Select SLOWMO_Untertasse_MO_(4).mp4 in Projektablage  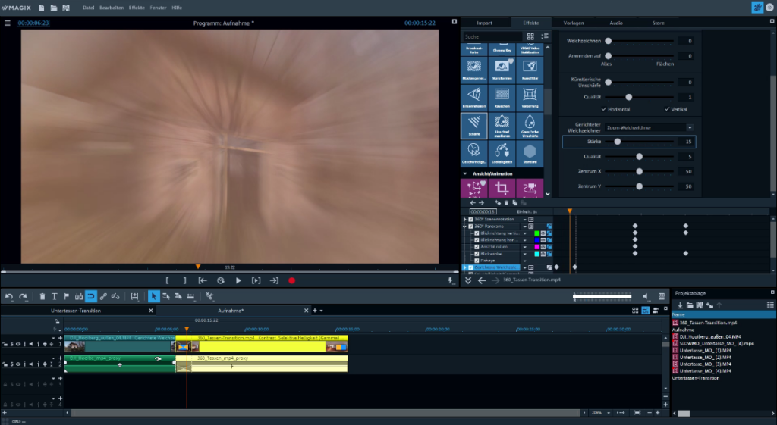(716, 343)
